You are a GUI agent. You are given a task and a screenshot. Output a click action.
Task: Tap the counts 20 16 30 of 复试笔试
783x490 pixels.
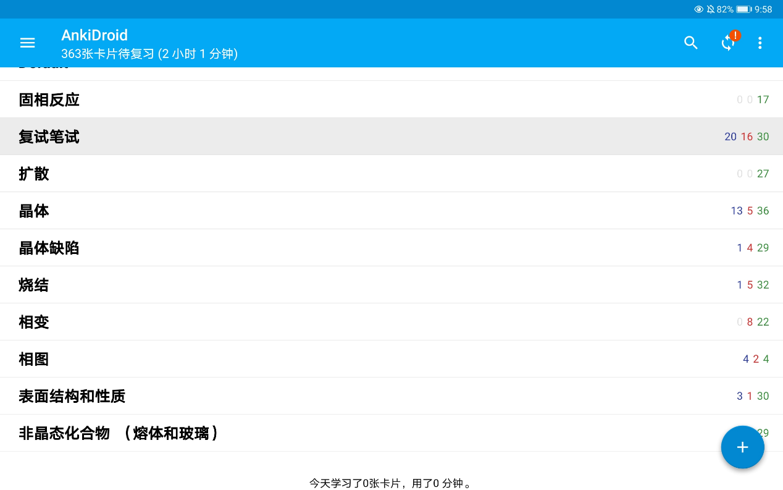pos(747,137)
